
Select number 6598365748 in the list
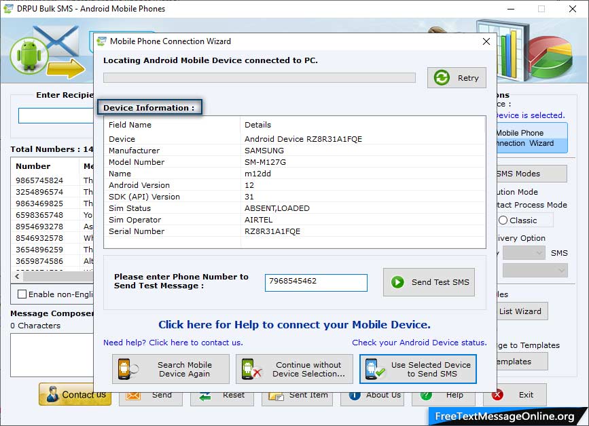pyautogui.click(x=39, y=215)
